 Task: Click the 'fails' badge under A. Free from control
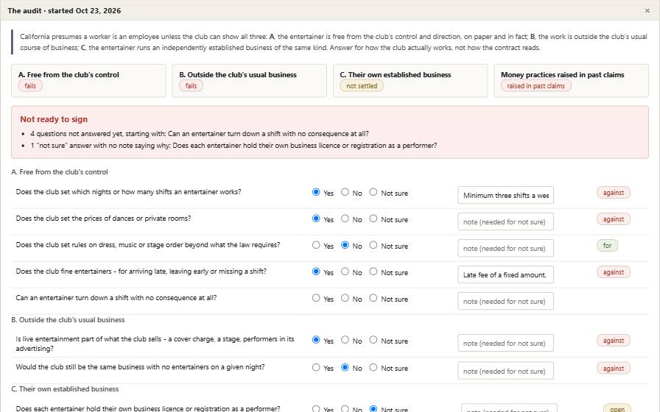coord(30,86)
